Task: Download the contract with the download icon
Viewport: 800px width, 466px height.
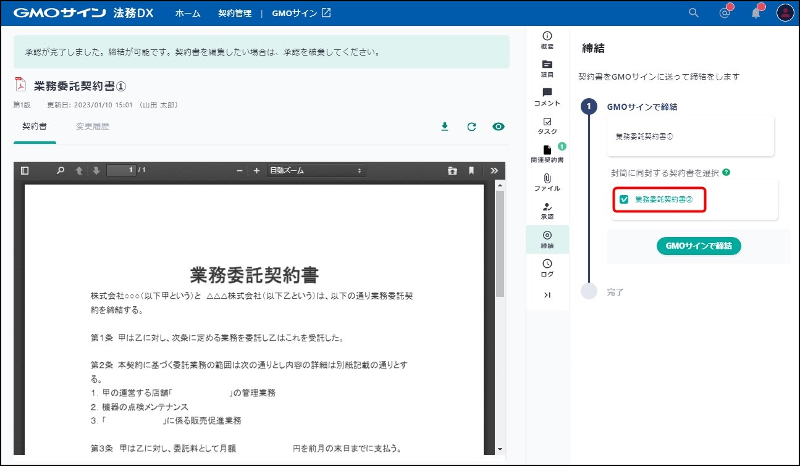Action: [x=444, y=127]
